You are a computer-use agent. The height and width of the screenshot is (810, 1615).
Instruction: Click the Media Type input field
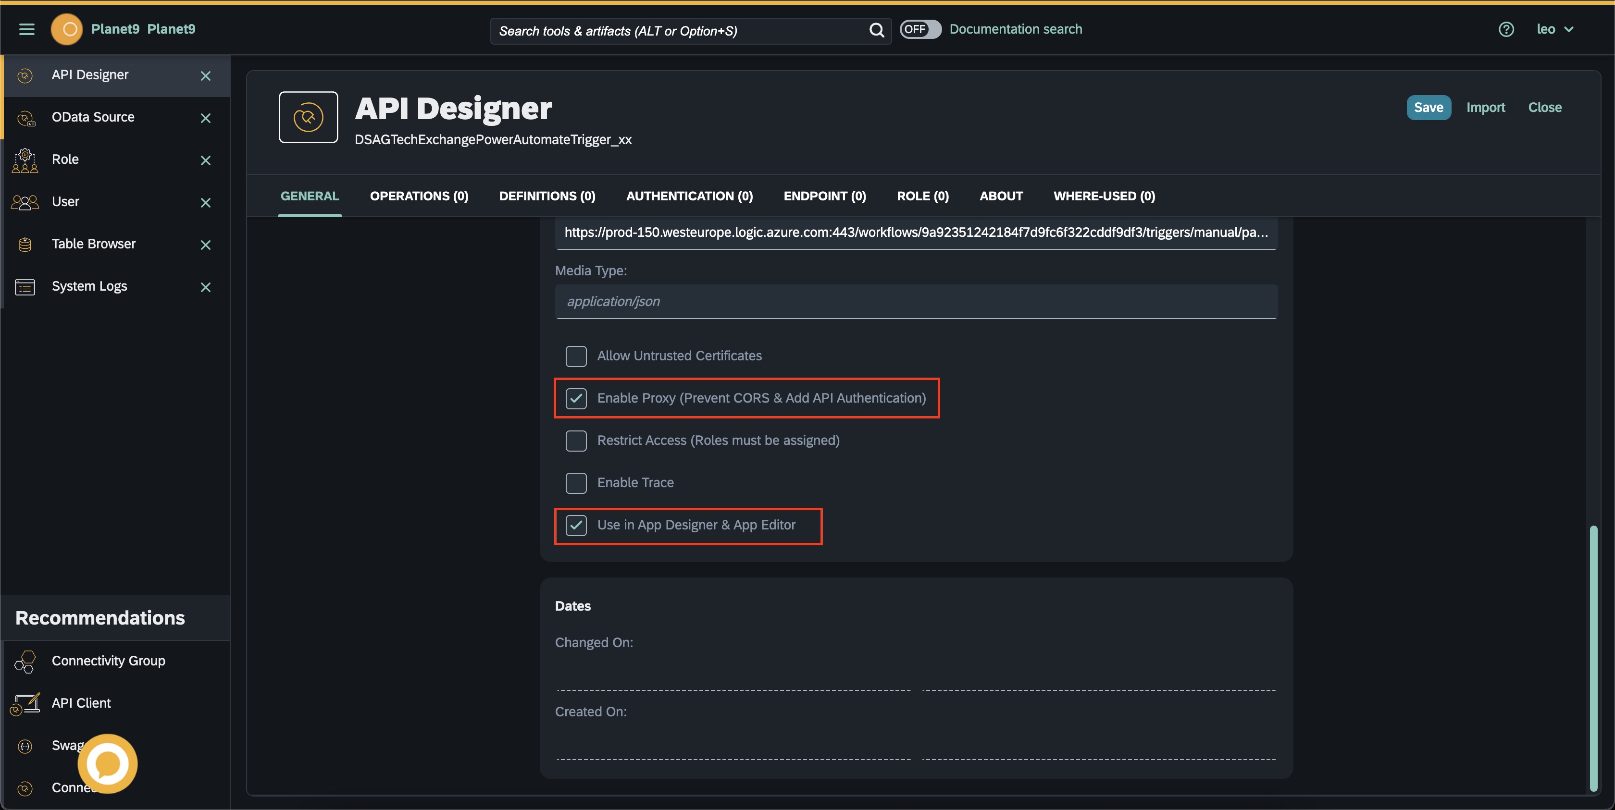(915, 302)
